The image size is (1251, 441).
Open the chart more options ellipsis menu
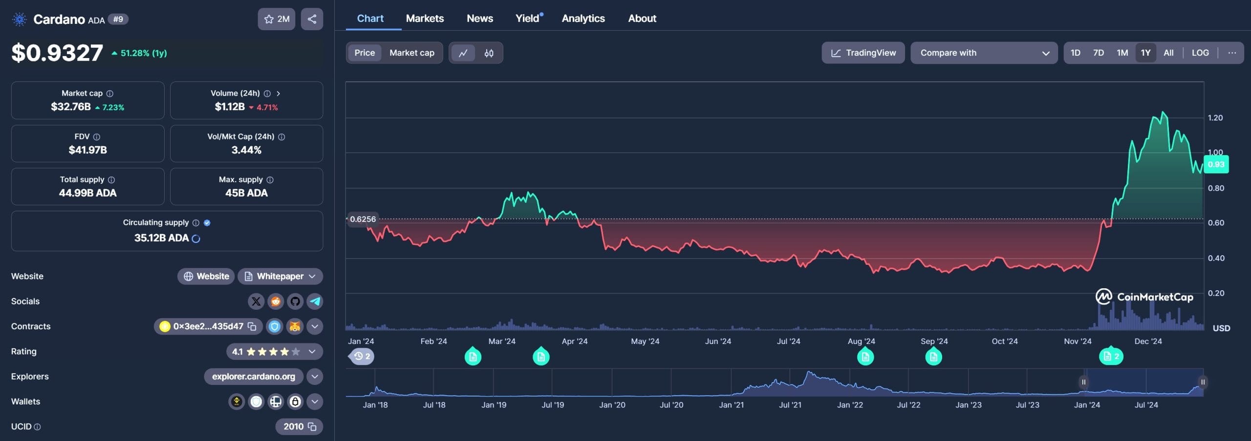pos(1232,53)
